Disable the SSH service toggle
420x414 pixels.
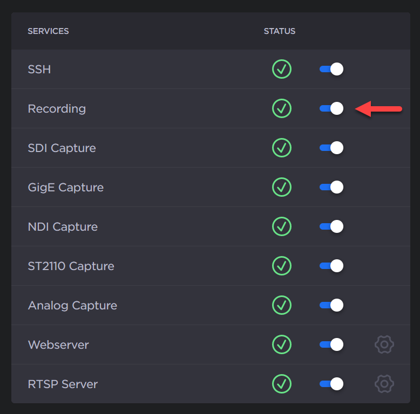(331, 69)
